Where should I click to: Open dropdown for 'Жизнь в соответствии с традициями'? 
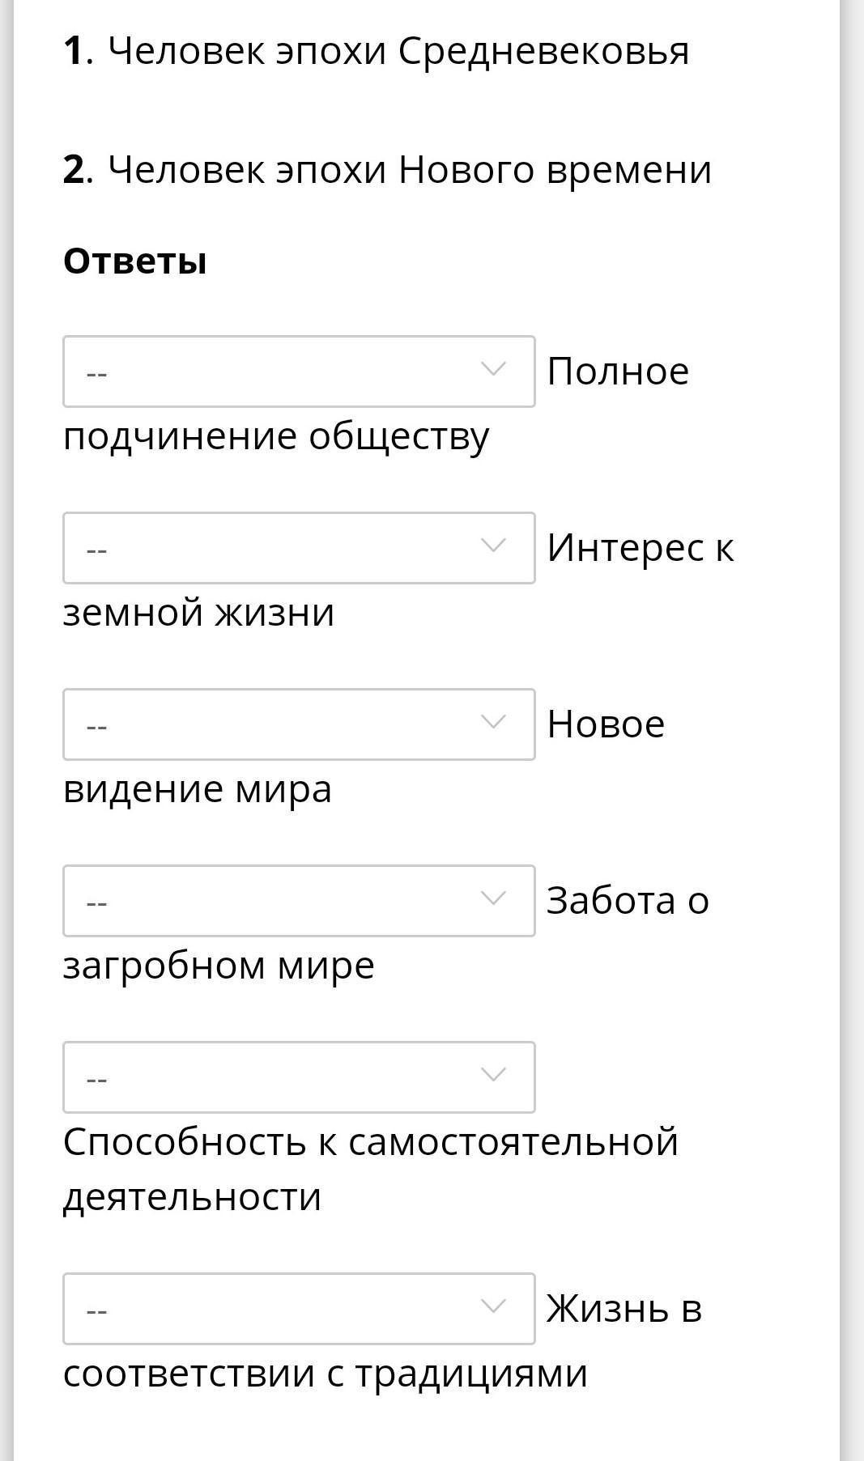[x=298, y=1309]
